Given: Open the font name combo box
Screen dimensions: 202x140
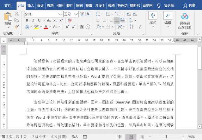Looking at the screenshot, I should coord(44,14).
